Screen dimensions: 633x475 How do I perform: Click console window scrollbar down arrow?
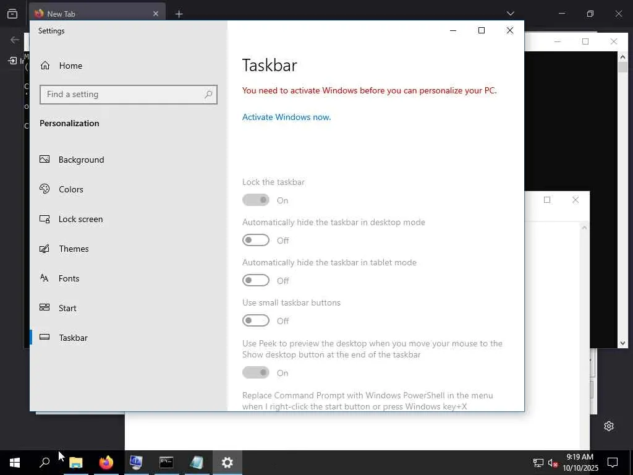[x=622, y=343]
